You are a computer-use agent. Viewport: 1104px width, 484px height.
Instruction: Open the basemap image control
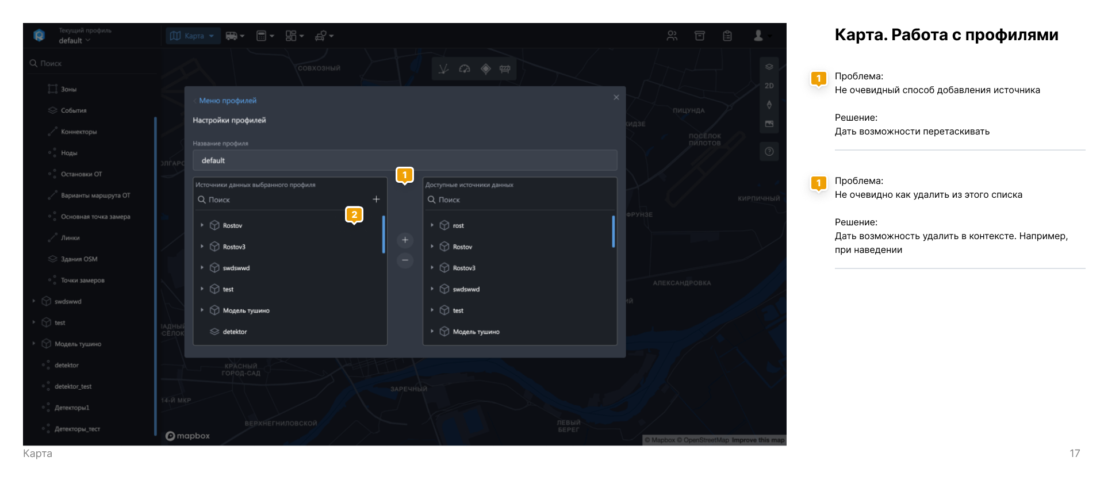click(769, 124)
